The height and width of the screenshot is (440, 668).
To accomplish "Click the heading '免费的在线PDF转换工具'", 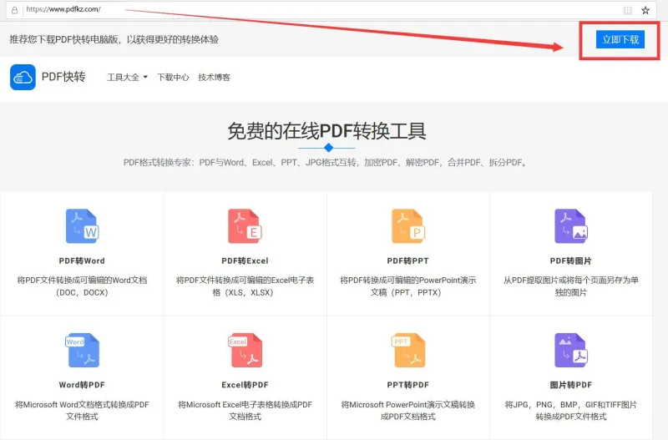I will [x=326, y=131].
